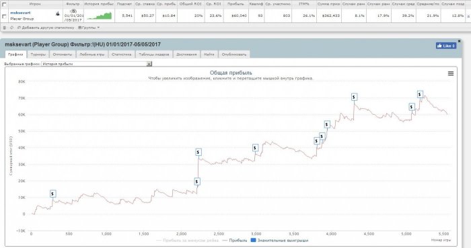Screen dimensions: 471x248
Task: Click the refresh icon beside the trash
Action: click(x=11, y=28)
